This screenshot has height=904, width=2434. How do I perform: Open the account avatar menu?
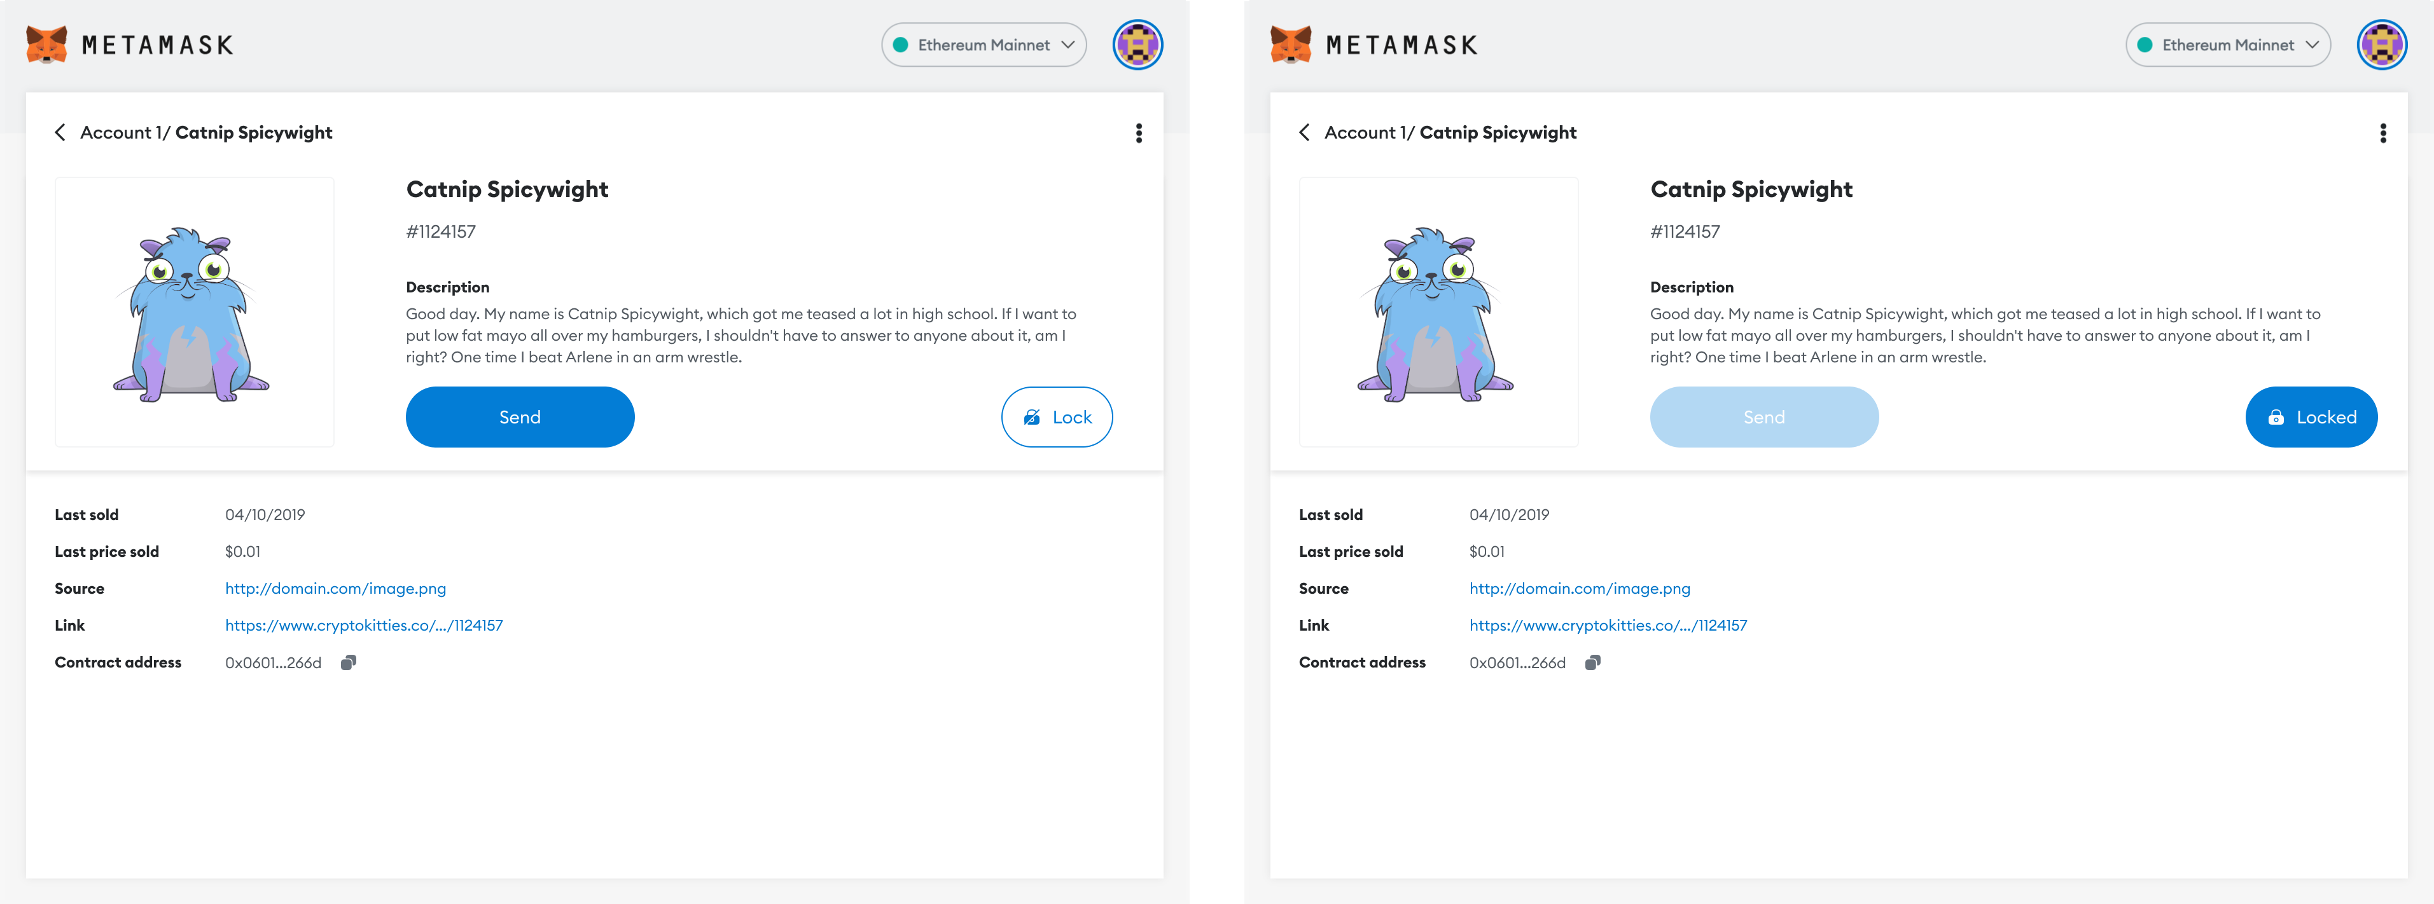(x=1137, y=45)
